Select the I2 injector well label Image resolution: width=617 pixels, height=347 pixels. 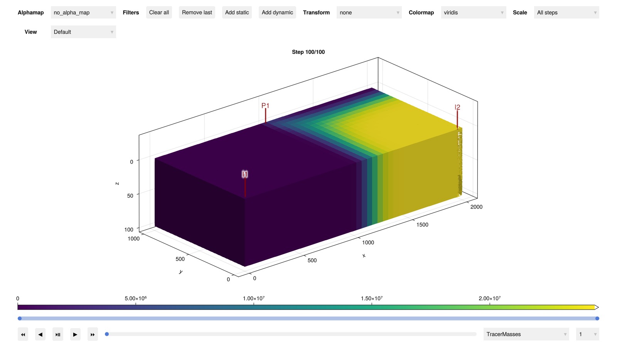point(457,107)
